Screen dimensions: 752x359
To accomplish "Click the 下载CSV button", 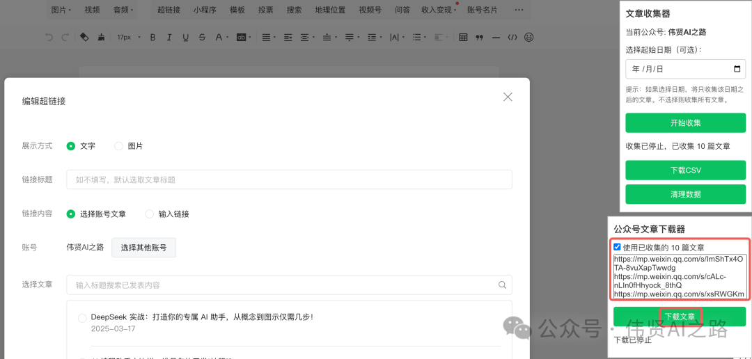I will tap(685, 170).
